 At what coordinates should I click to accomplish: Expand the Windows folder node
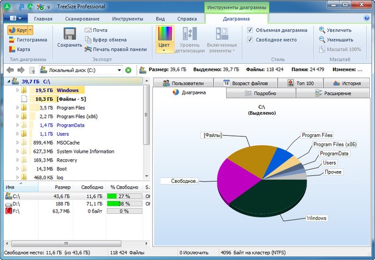point(18,90)
